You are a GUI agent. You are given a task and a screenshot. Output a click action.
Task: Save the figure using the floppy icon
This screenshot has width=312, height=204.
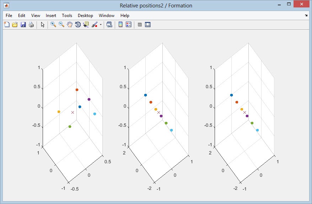coord(23,24)
